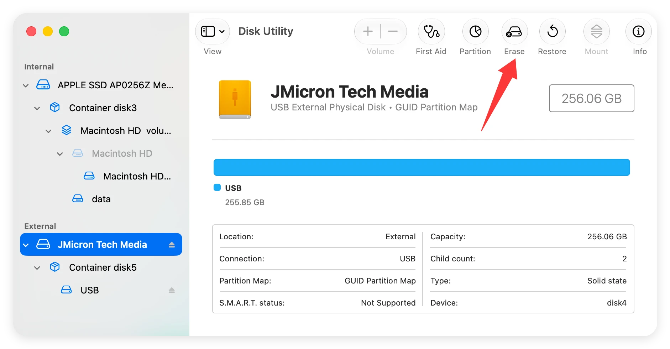Click the disk4 device value
The height and width of the screenshot is (349, 670).
617,303
